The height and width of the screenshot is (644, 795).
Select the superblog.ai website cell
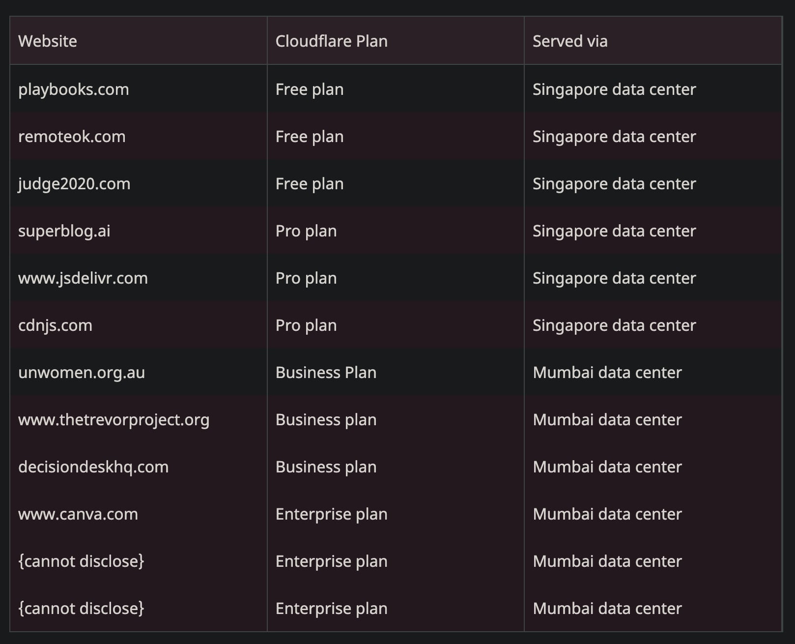click(x=64, y=231)
